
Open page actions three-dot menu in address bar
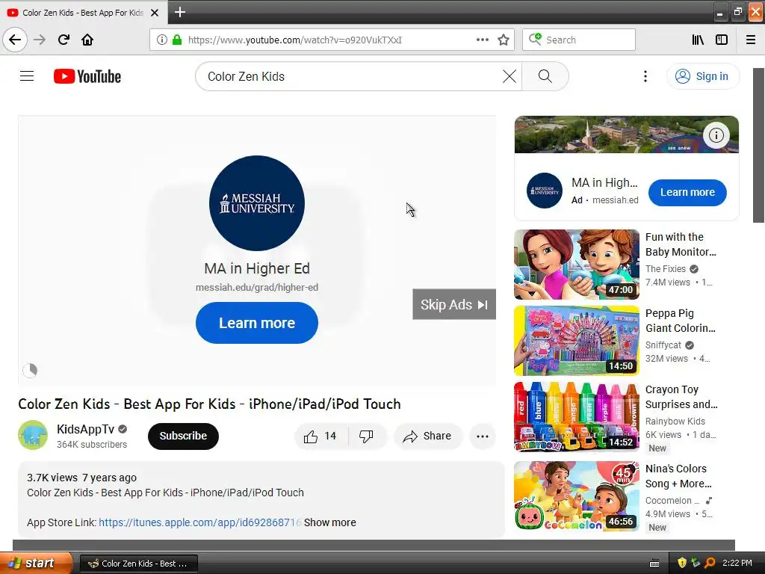(483, 40)
